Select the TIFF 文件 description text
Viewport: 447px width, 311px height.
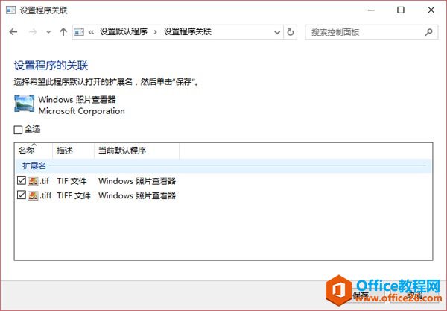point(74,195)
